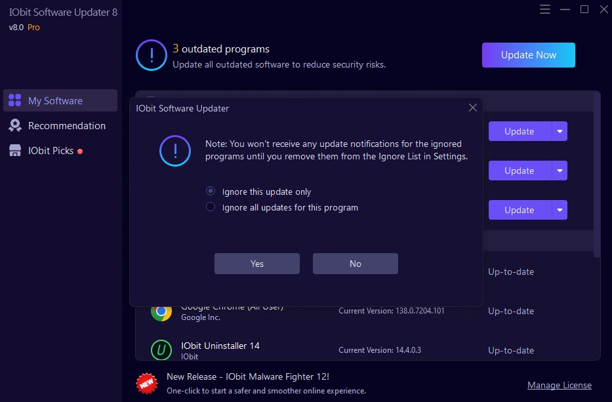This screenshot has height=402, width=612.
Task: Click the Google Chrome program icon
Action: point(161,312)
